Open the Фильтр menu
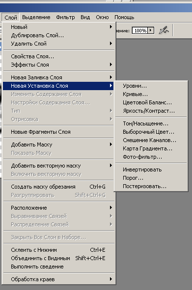 65,17
